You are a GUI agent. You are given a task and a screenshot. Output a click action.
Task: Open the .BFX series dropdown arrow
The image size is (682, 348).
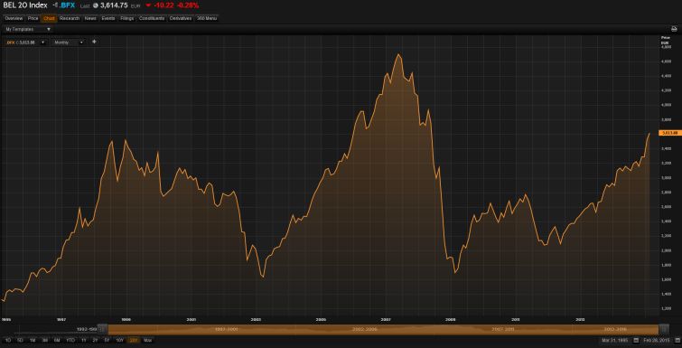(x=43, y=42)
